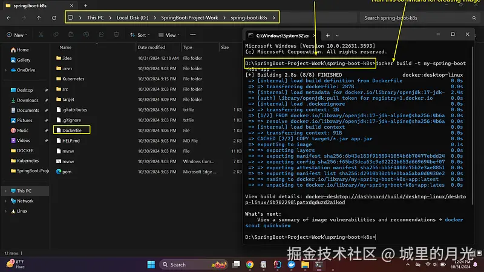This screenshot has width=484, height=272.
Task: Open IntelliJ-style icon in taskbar
Action: [x=277, y=265]
